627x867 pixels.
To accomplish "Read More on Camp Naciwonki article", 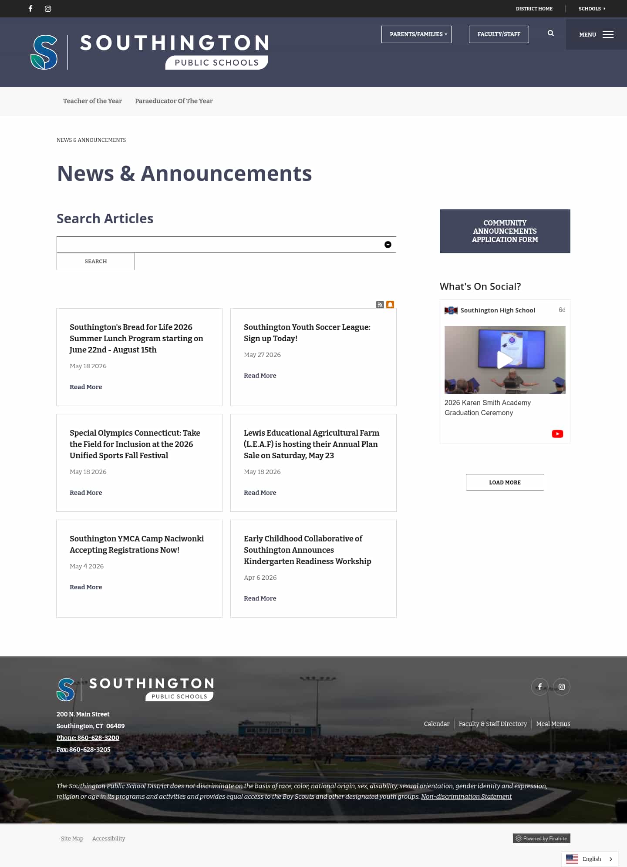I will coord(86,587).
